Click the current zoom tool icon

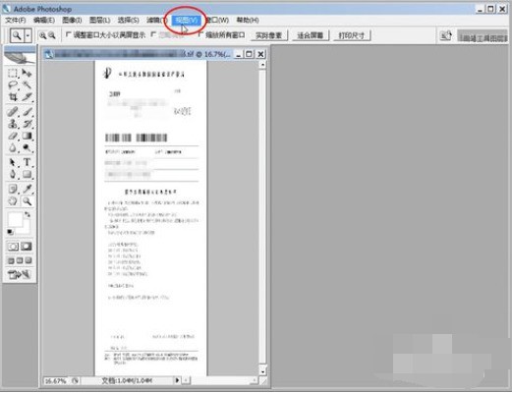(17, 35)
